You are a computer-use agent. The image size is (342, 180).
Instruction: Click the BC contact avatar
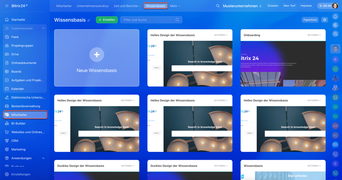pos(335,135)
